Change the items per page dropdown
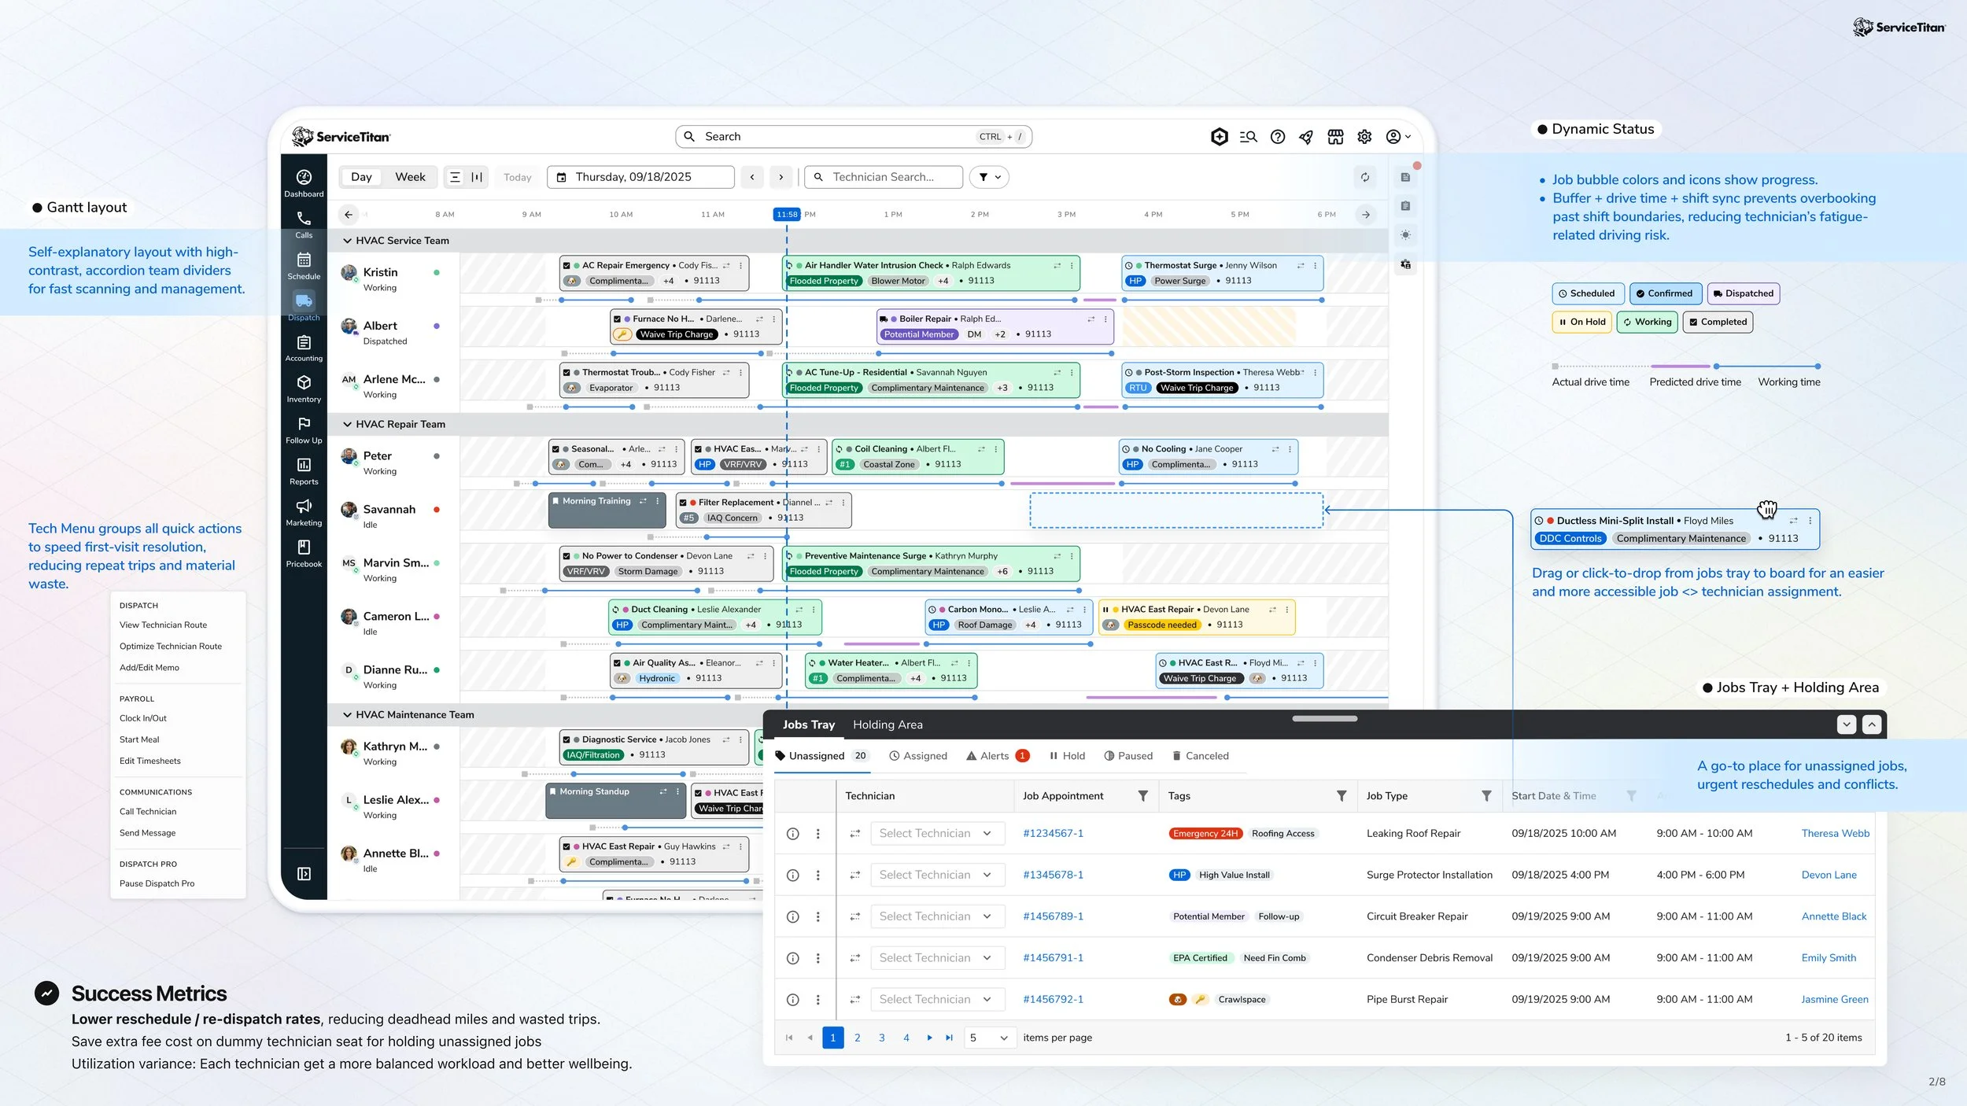Viewport: 1967px width, 1106px height. coord(989,1038)
